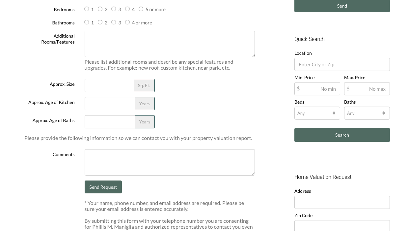Pick 4 or more bathrooms option
408x231 pixels.
point(127,22)
